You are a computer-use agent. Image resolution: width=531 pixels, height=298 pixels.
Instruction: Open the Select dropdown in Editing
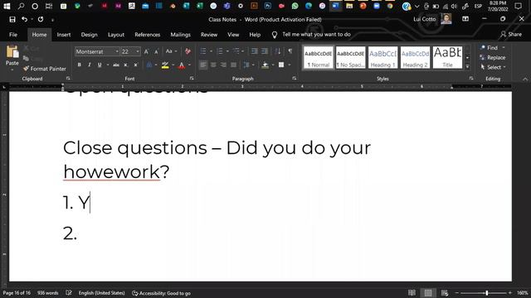click(494, 67)
